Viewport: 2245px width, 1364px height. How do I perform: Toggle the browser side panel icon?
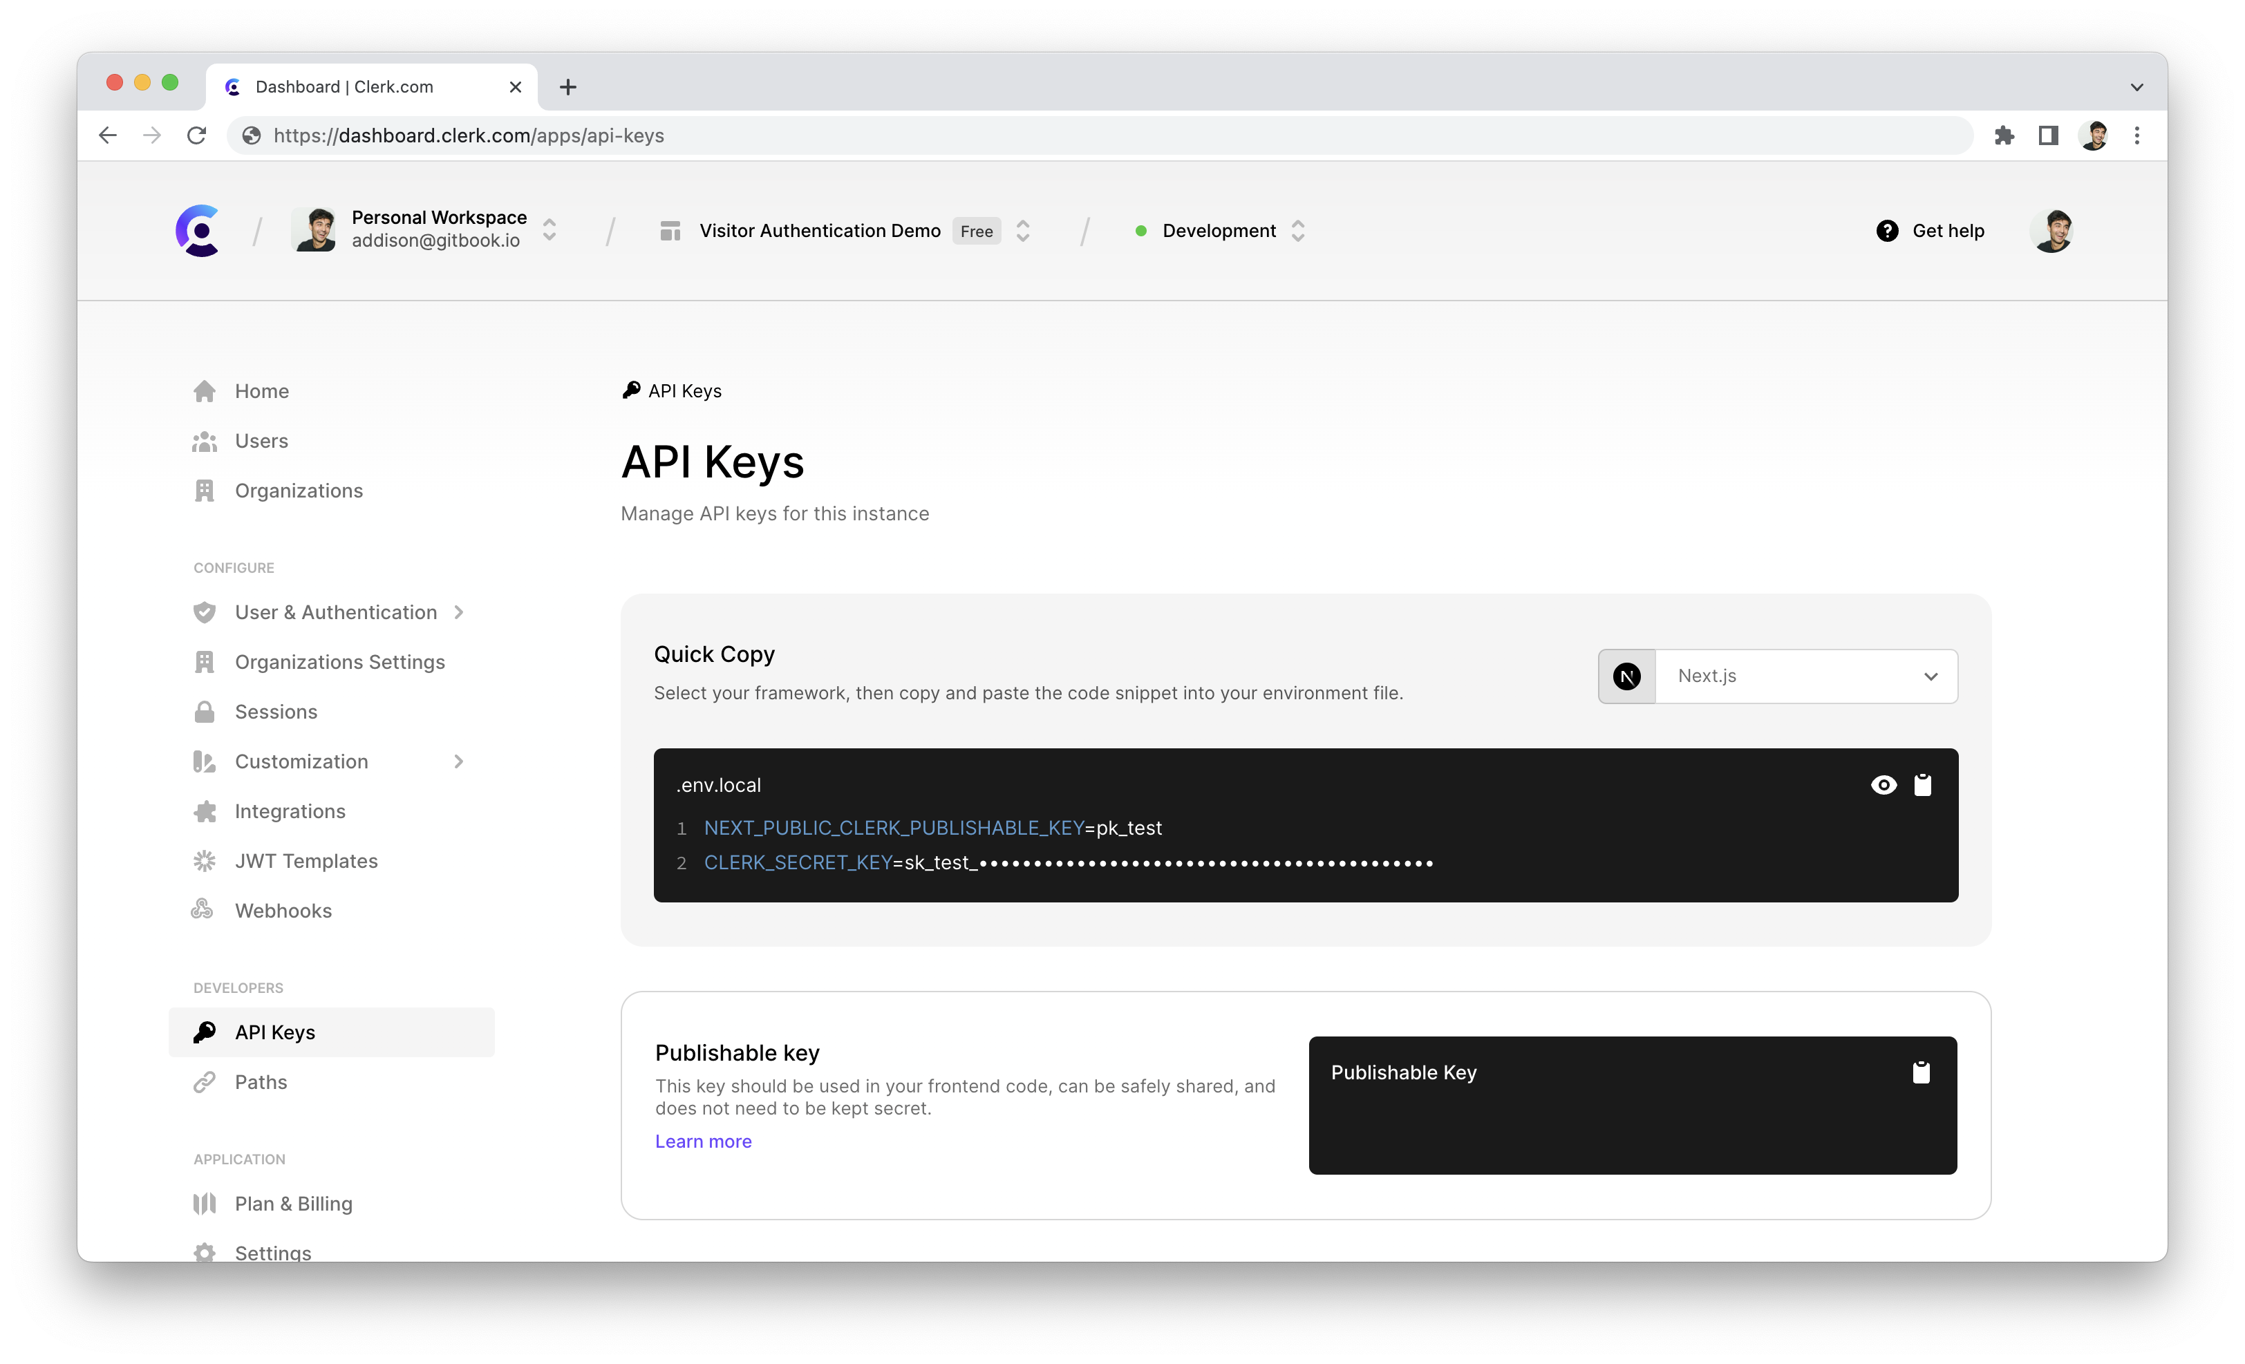pos(2048,135)
